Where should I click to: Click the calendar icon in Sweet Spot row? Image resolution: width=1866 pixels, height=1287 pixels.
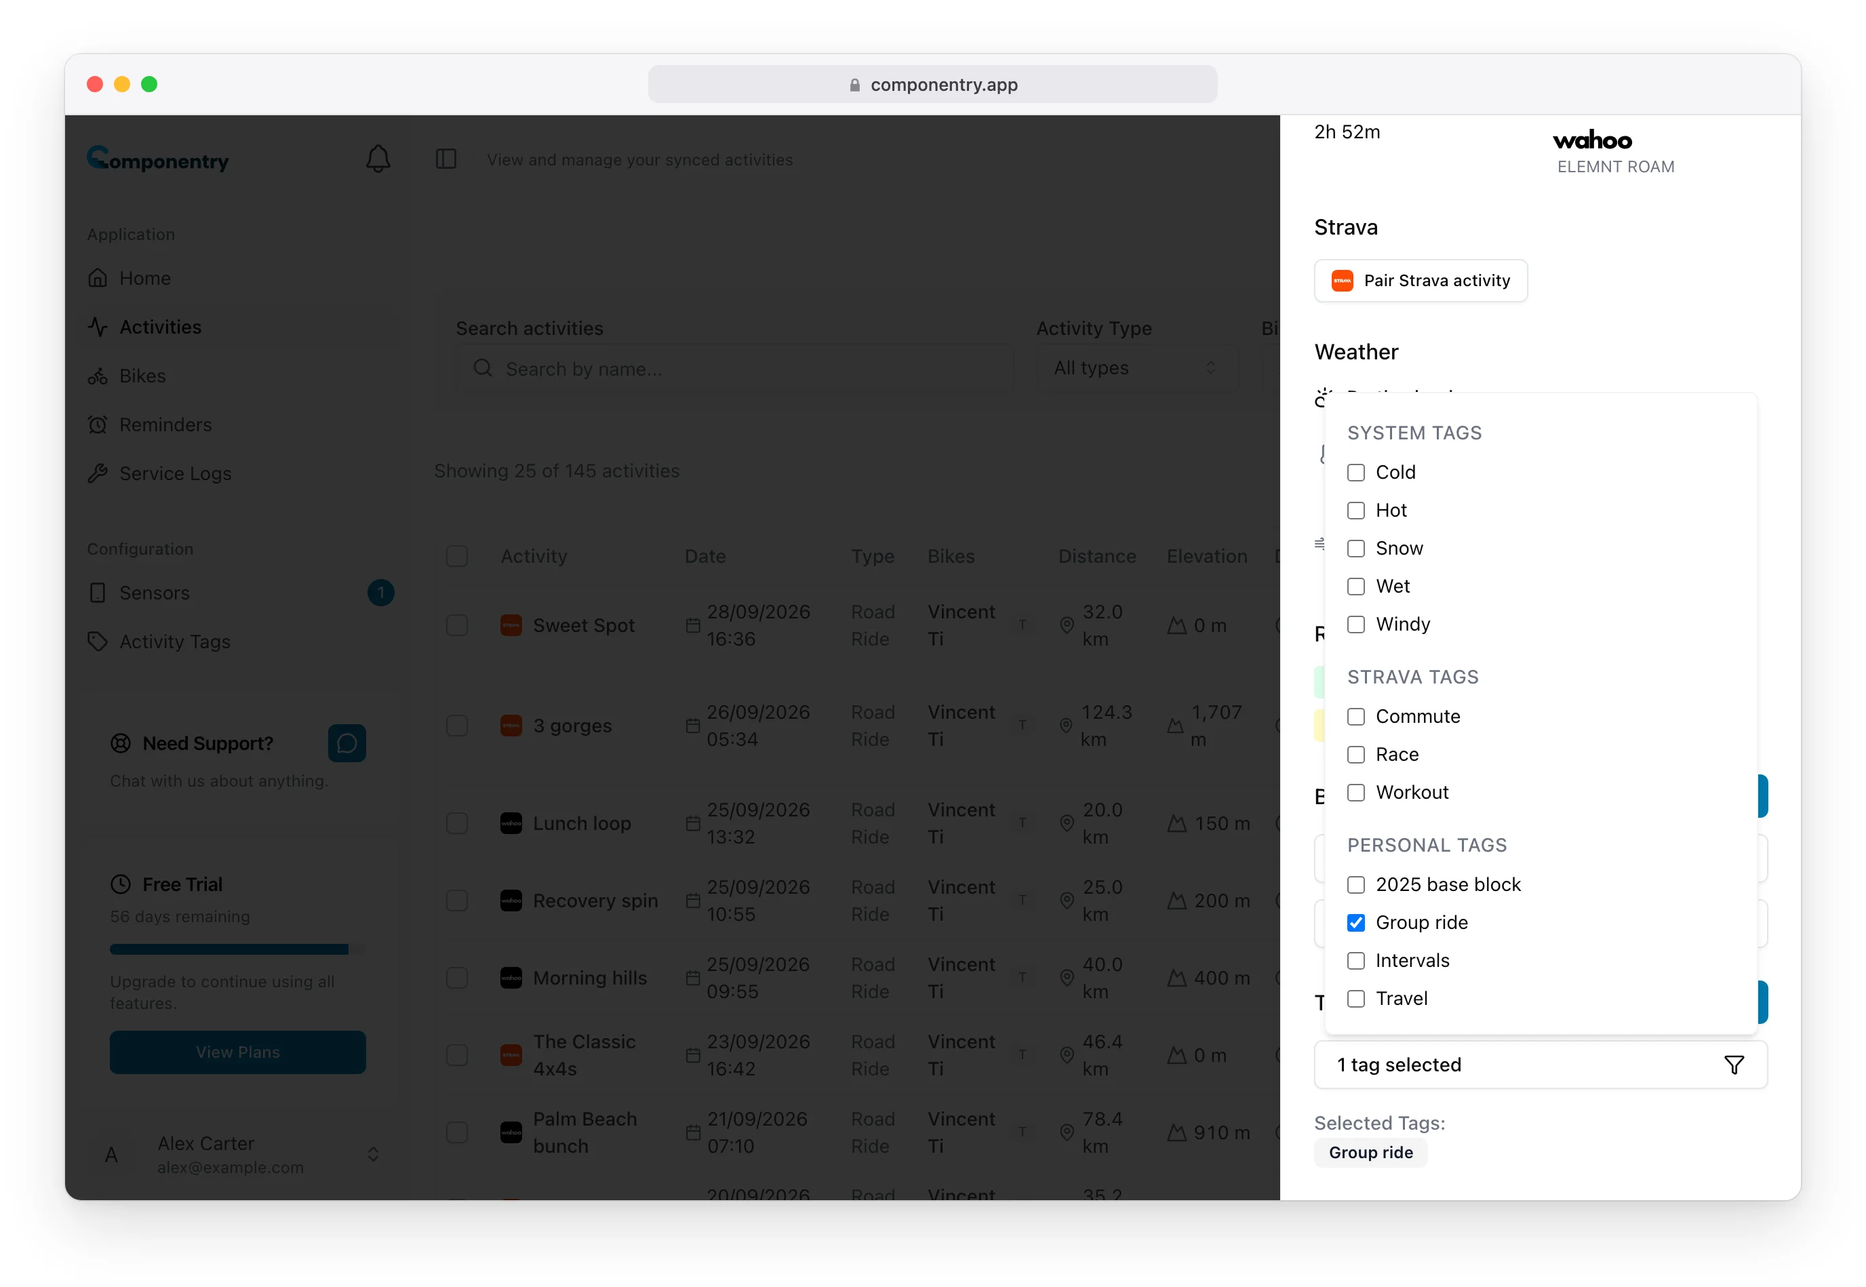(x=693, y=625)
